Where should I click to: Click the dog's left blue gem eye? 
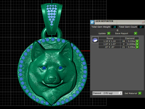pos(44,68)
